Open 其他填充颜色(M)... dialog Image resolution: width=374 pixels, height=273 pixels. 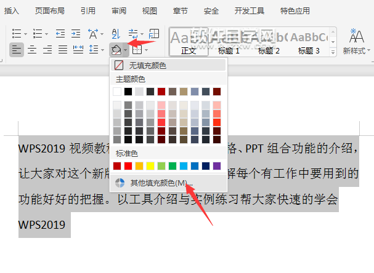(x=168, y=183)
